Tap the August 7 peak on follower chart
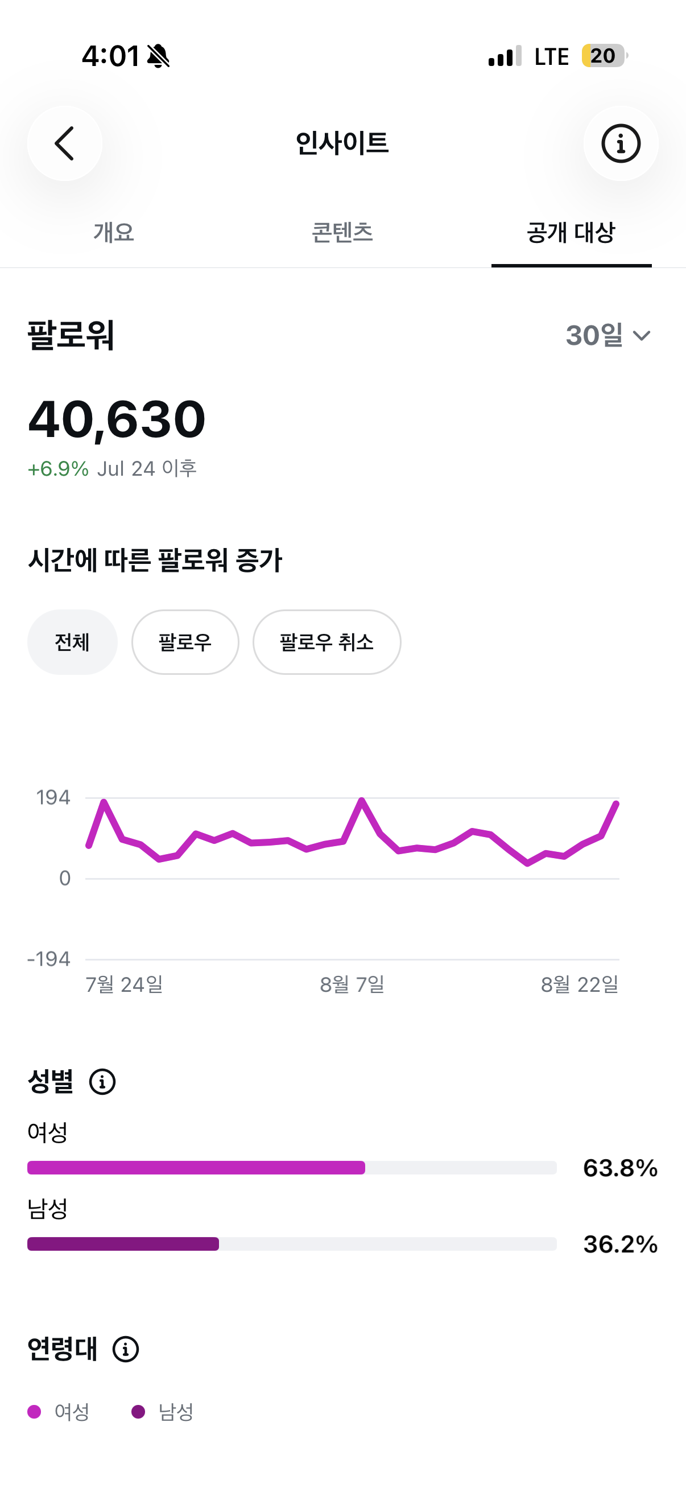This screenshot has height=1492, width=686. pos(362,801)
